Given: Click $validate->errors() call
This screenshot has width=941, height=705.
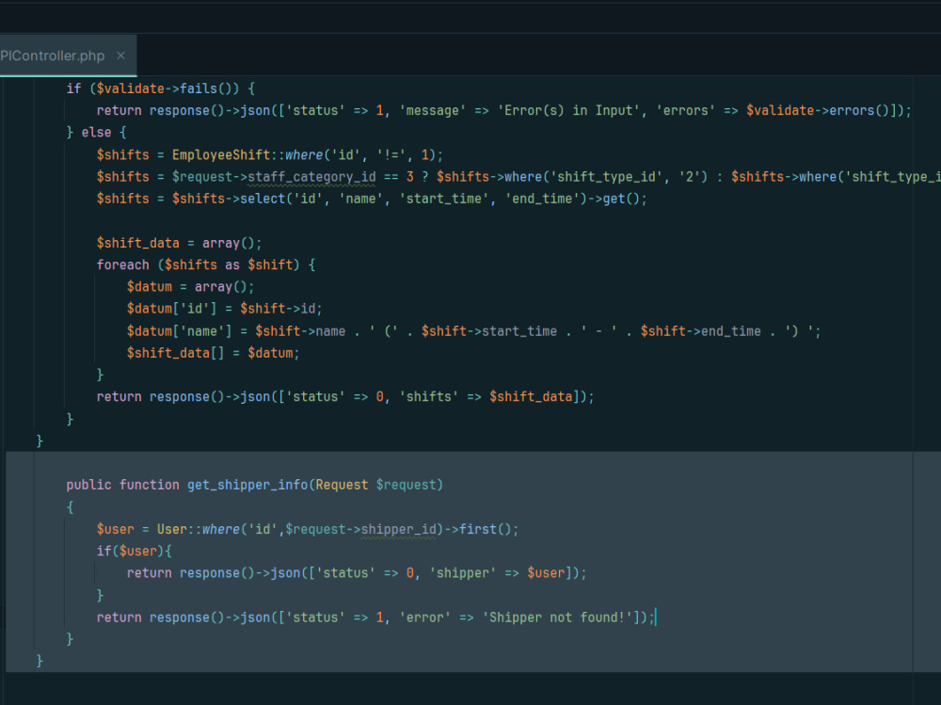Looking at the screenshot, I should coord(818,110).
